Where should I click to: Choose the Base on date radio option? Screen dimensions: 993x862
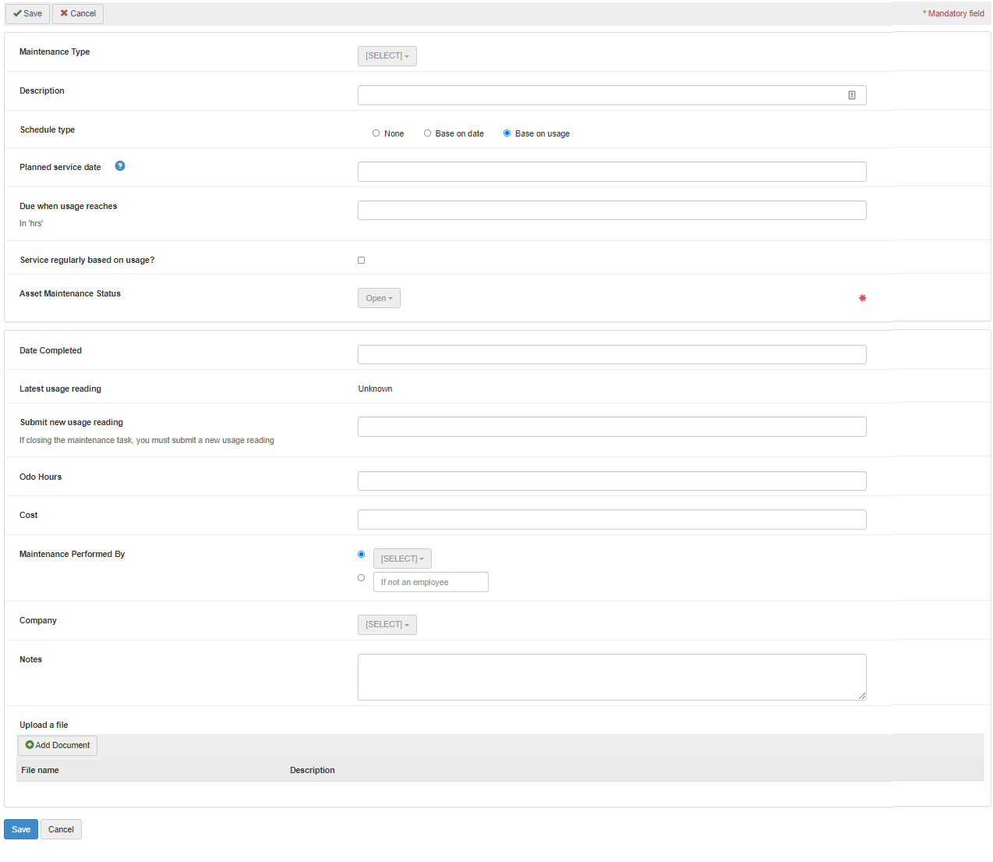(x=427, y=133)
